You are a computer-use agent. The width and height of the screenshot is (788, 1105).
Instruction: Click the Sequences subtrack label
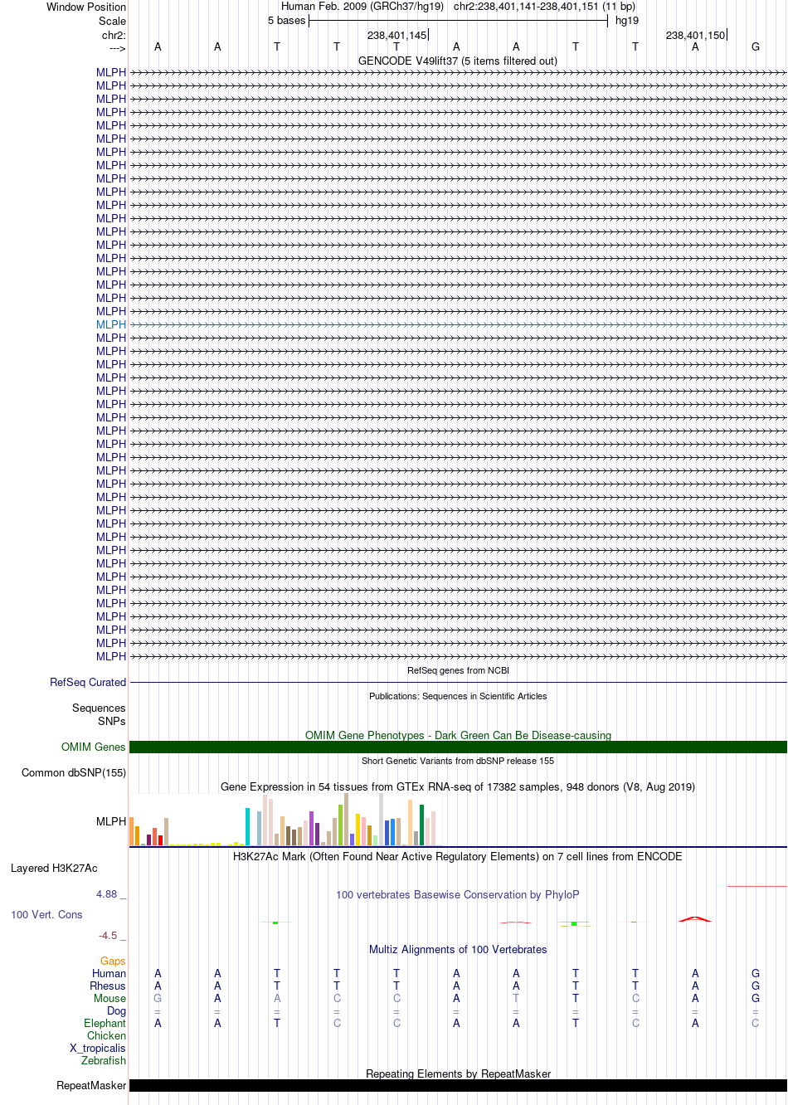point(99,708)
